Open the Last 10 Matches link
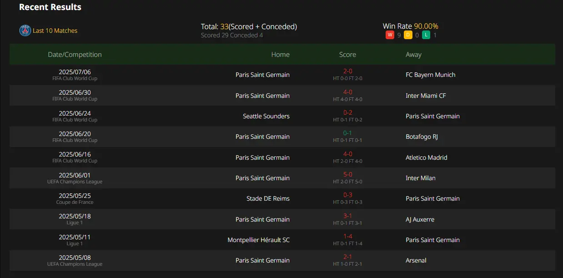This screenshot has width=563, height=278. [55, 30]
